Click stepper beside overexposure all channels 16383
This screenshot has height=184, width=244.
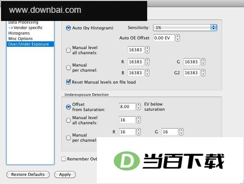147,50
